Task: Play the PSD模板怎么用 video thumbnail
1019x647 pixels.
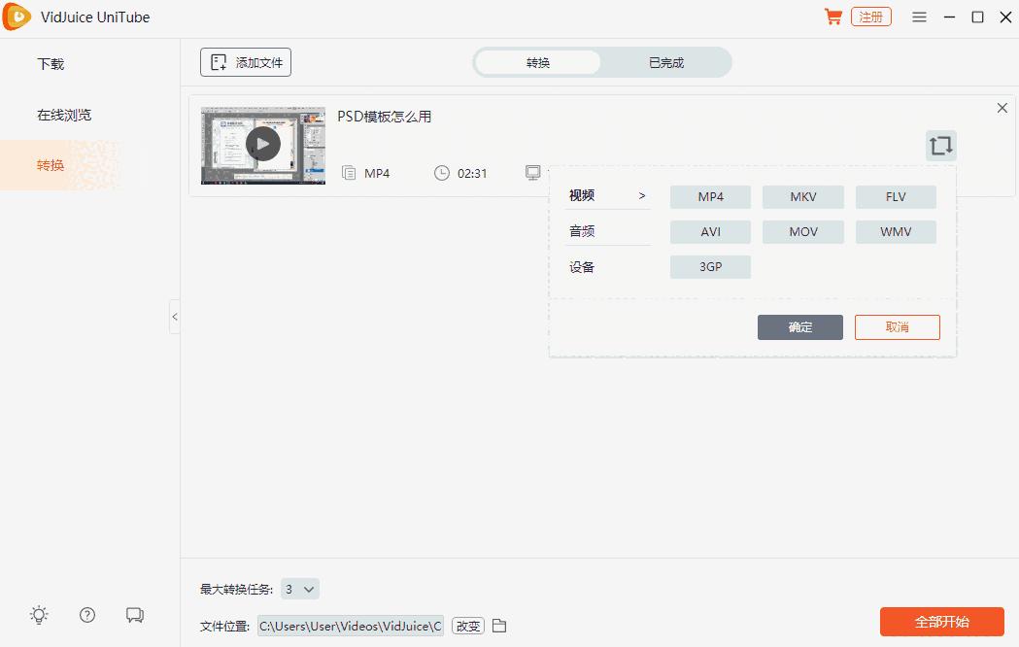Action: (x=262, y=143)
